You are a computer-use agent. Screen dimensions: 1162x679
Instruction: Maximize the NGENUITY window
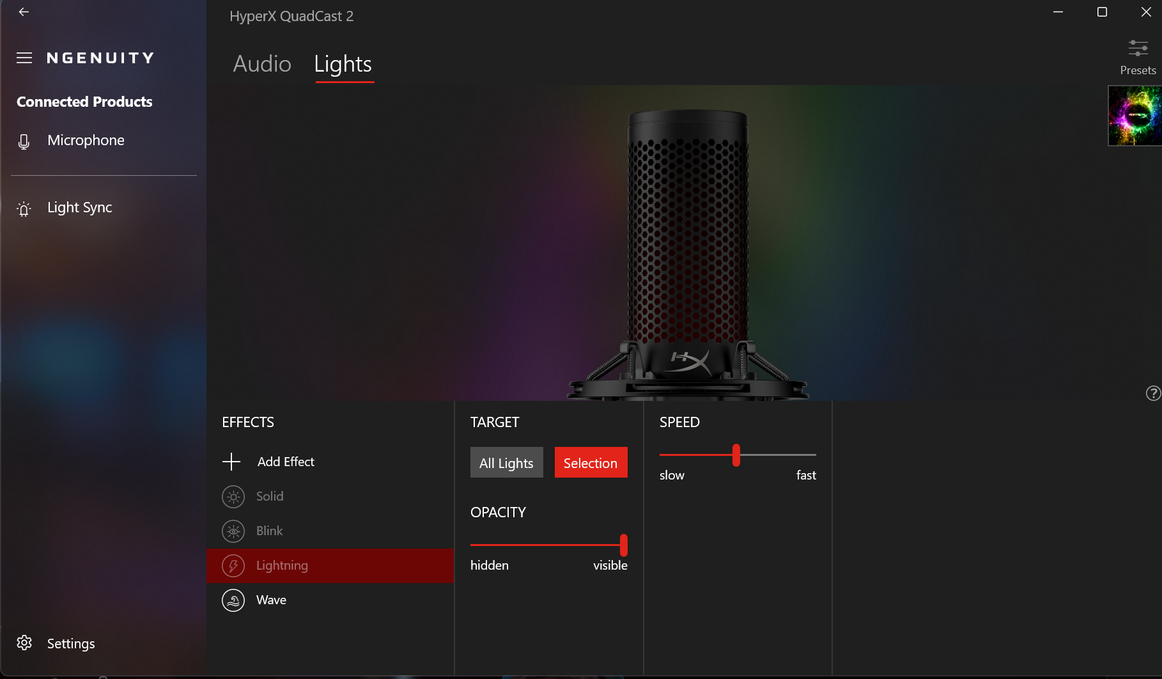(1102, 12)
